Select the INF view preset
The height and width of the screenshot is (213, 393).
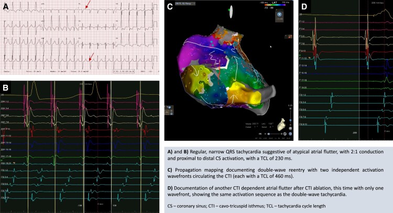(x=283, y=138)
